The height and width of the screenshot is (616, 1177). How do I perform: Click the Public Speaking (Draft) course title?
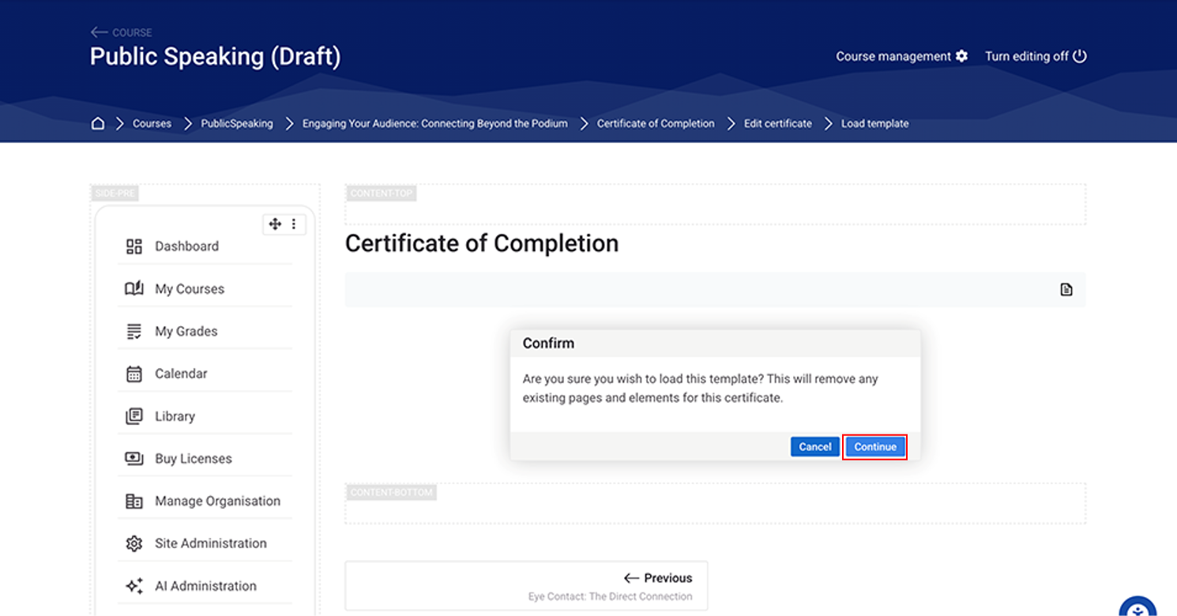216,57
